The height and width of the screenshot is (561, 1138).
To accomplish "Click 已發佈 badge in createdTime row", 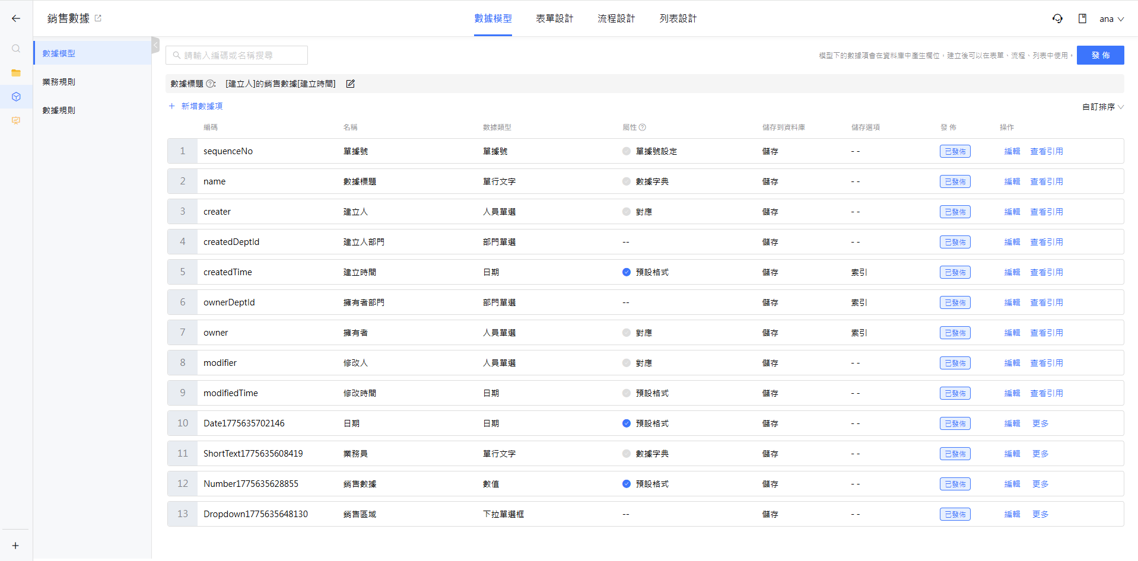I will tap(955, 272).
